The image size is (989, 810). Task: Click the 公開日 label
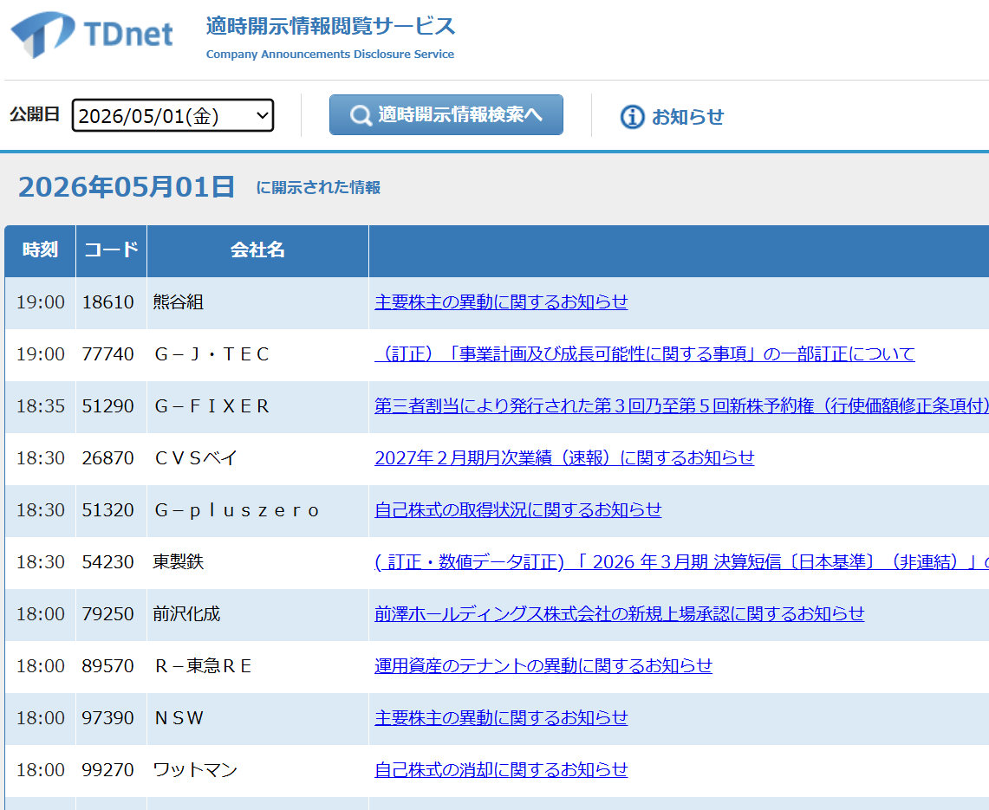point(35,114)
